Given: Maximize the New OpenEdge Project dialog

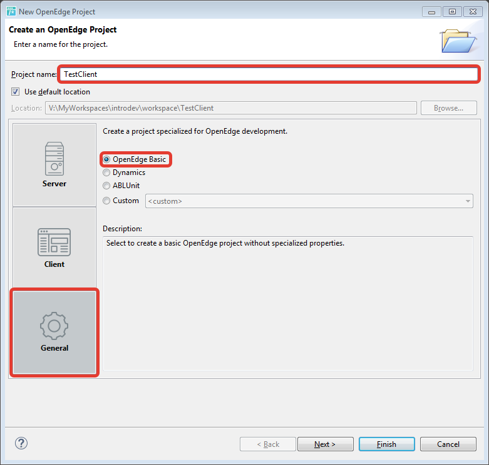Looking at the screenshot, I should [452, 12].
